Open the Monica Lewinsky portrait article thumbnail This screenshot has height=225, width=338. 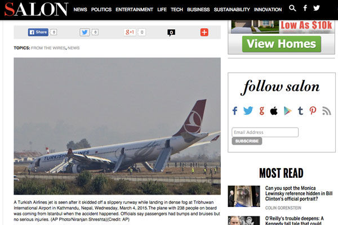244,196
